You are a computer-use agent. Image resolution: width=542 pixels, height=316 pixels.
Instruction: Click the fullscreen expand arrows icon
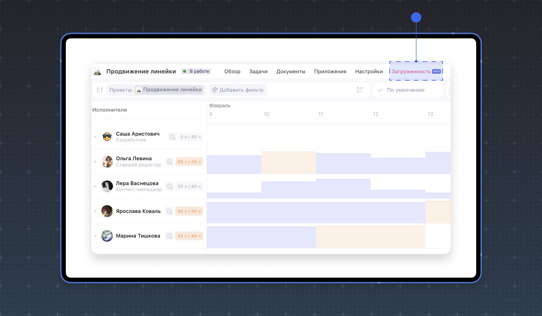click(x=360, y=90)
